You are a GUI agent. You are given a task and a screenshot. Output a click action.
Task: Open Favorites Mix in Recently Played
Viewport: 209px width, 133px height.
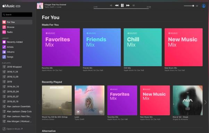pos(122,100)
